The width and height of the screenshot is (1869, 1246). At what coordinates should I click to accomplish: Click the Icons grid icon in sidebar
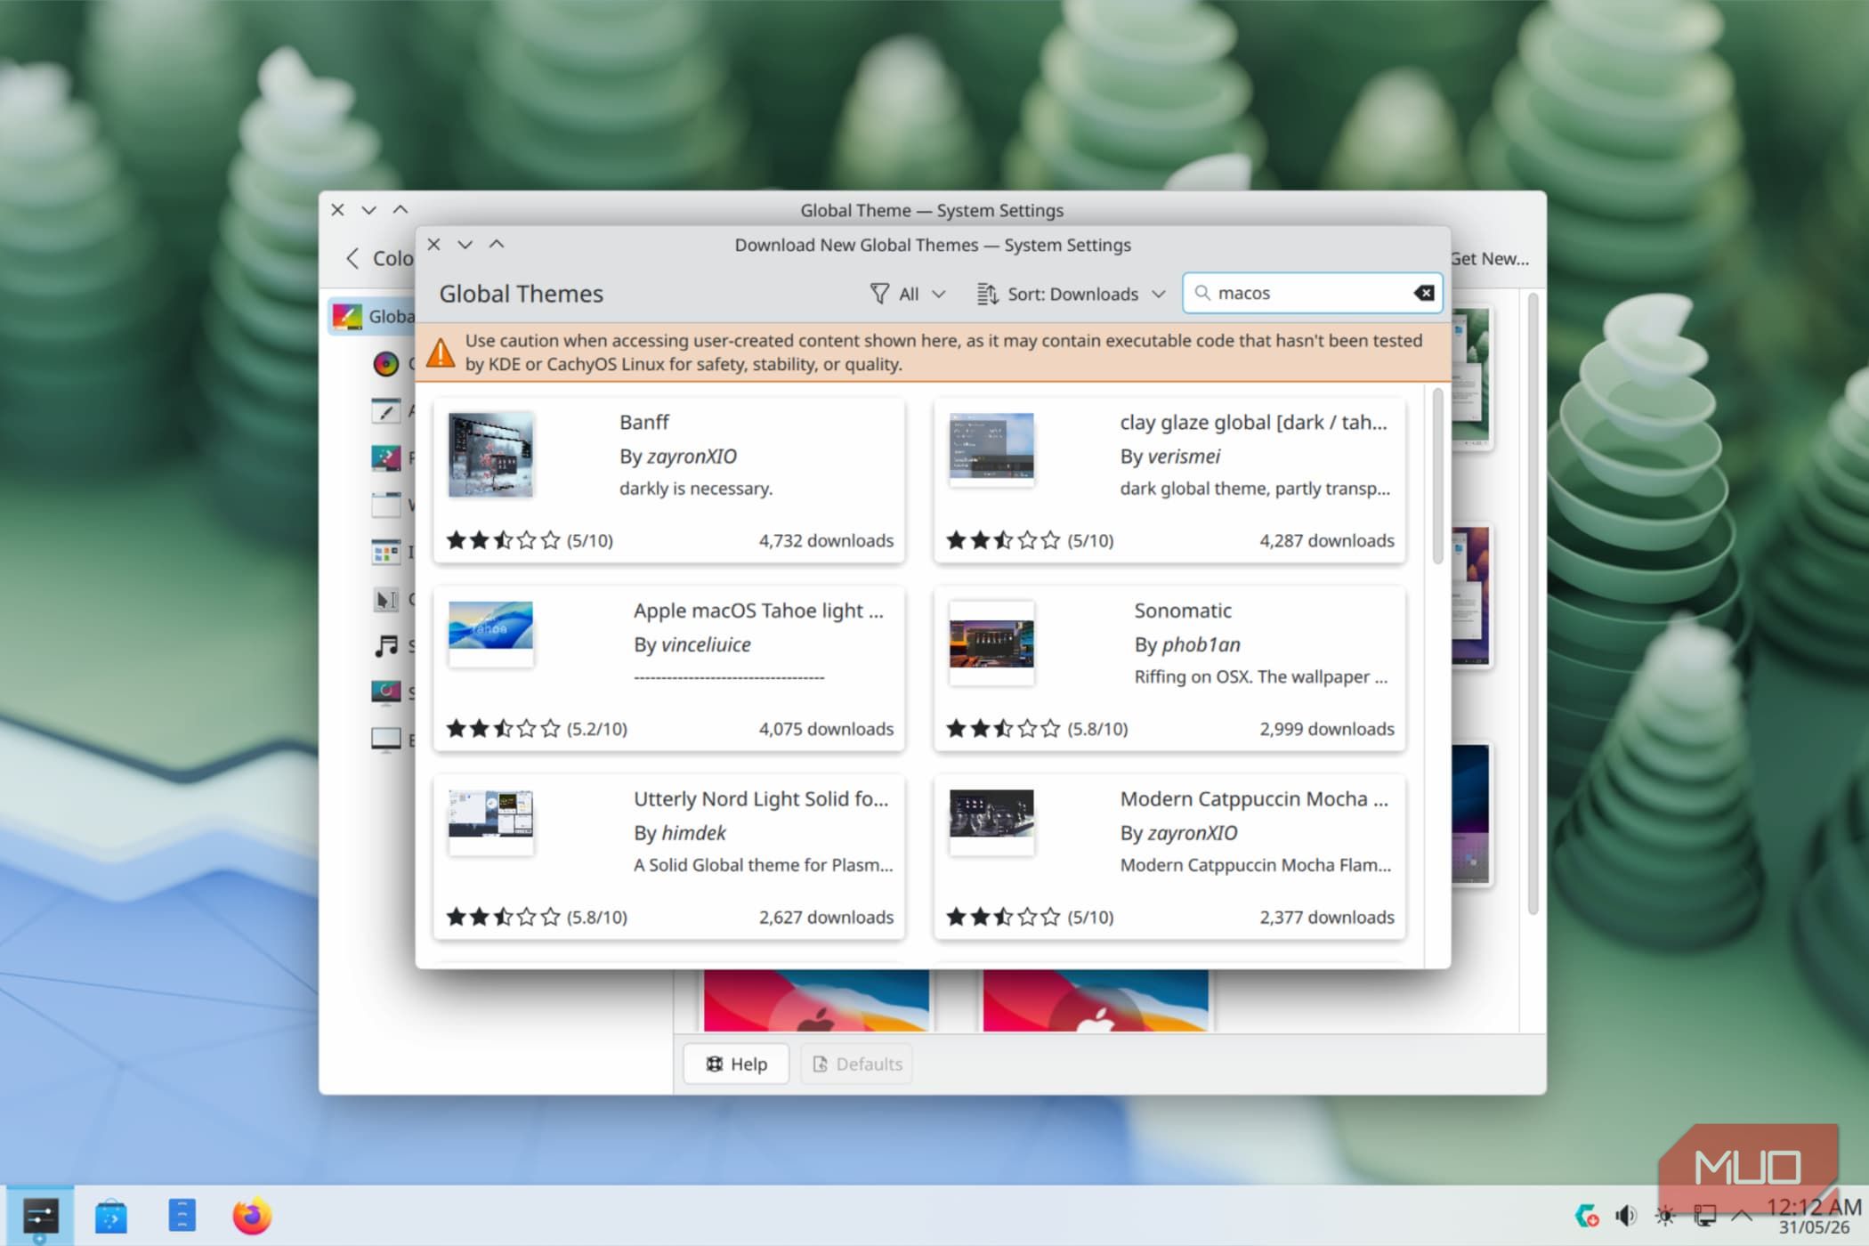pos(385,552)
